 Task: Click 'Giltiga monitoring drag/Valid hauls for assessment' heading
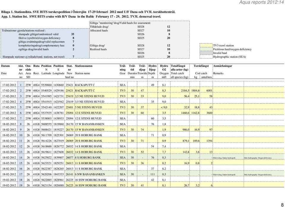[x=120, y=23]
